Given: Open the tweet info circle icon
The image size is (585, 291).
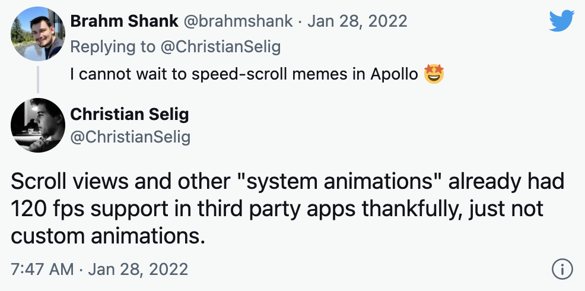Looking at the screenshot, I should [562, 269].
